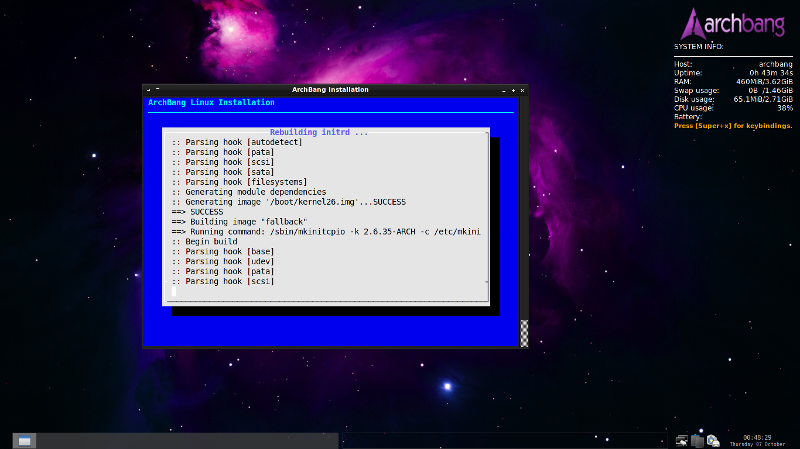Click the line Parsing hook [sata]

point(223,172)
